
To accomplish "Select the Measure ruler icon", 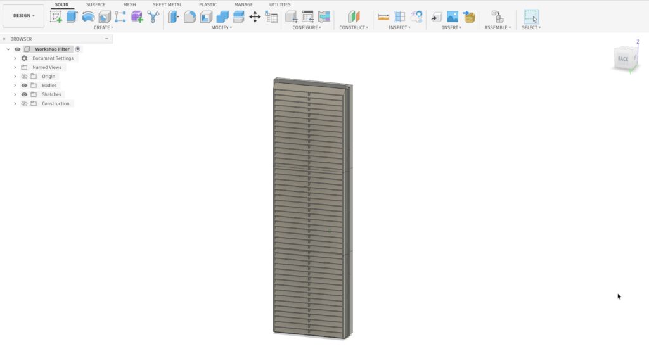I will [383, 17].
